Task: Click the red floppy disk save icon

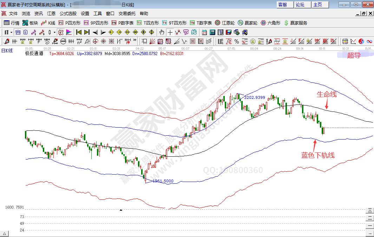Action: point(229,32)
